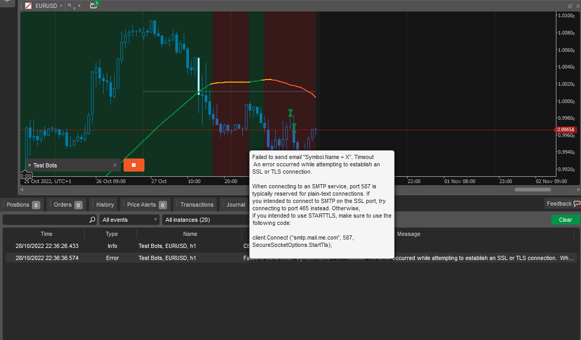Click the search magnifier icon in log filter

click(92, 220)
